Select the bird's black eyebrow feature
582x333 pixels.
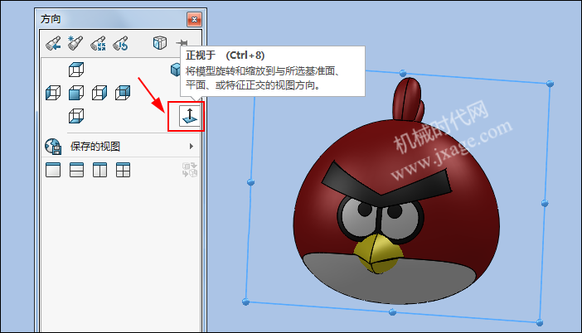(386, 184)
